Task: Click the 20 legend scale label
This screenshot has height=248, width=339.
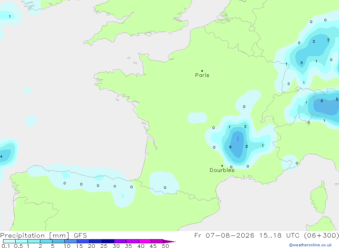Action: coord(92,246)
